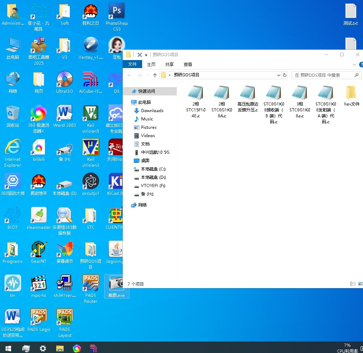Image resolution: width=363 pixels, height=353 pixels.
Task: Select the hex文件 folder
Action: [351, 93]
